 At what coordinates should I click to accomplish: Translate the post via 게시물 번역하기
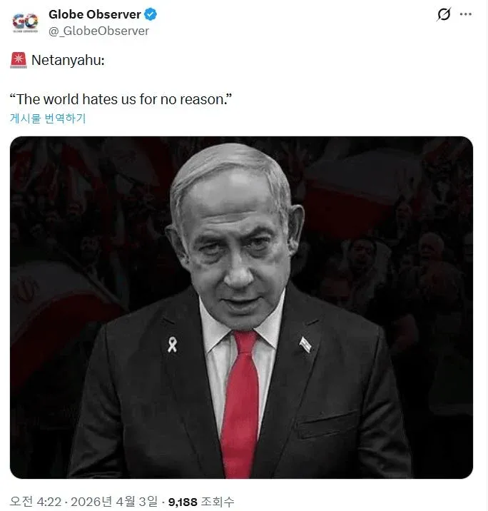click(x=48, y=118)
